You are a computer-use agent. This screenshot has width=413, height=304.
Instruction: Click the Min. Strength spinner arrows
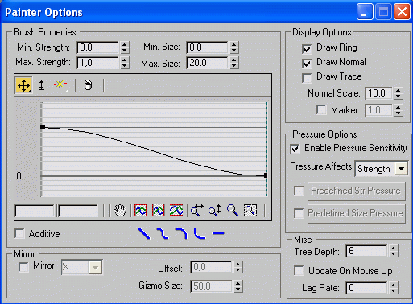[x=124, y=47]
